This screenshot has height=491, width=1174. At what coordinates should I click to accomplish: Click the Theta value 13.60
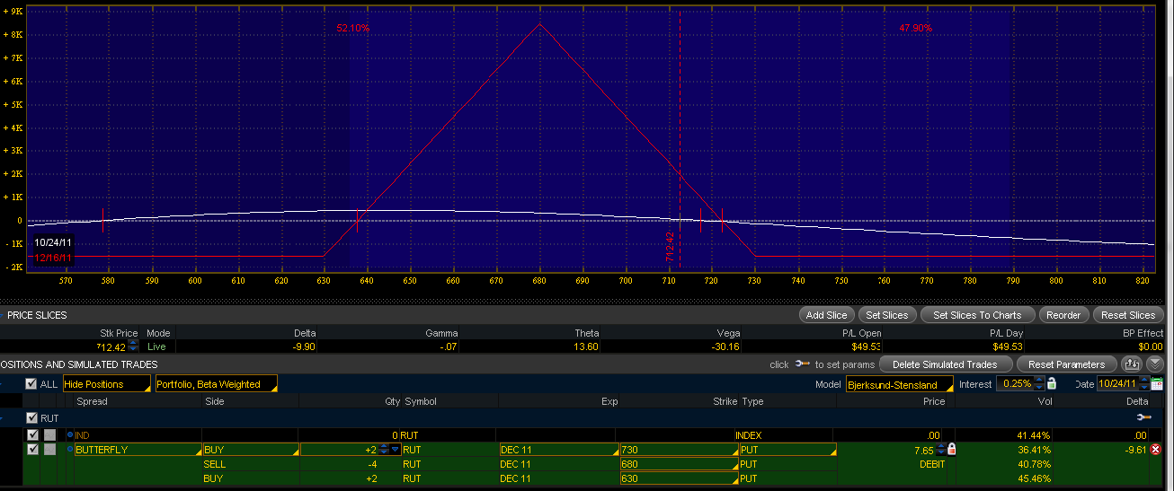(586, 346)
